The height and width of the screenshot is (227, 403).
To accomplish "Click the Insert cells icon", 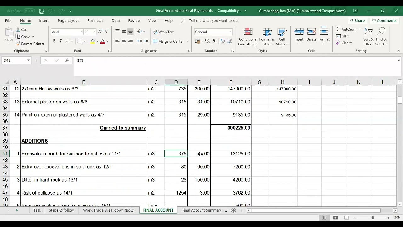I will tap(299, 32).
